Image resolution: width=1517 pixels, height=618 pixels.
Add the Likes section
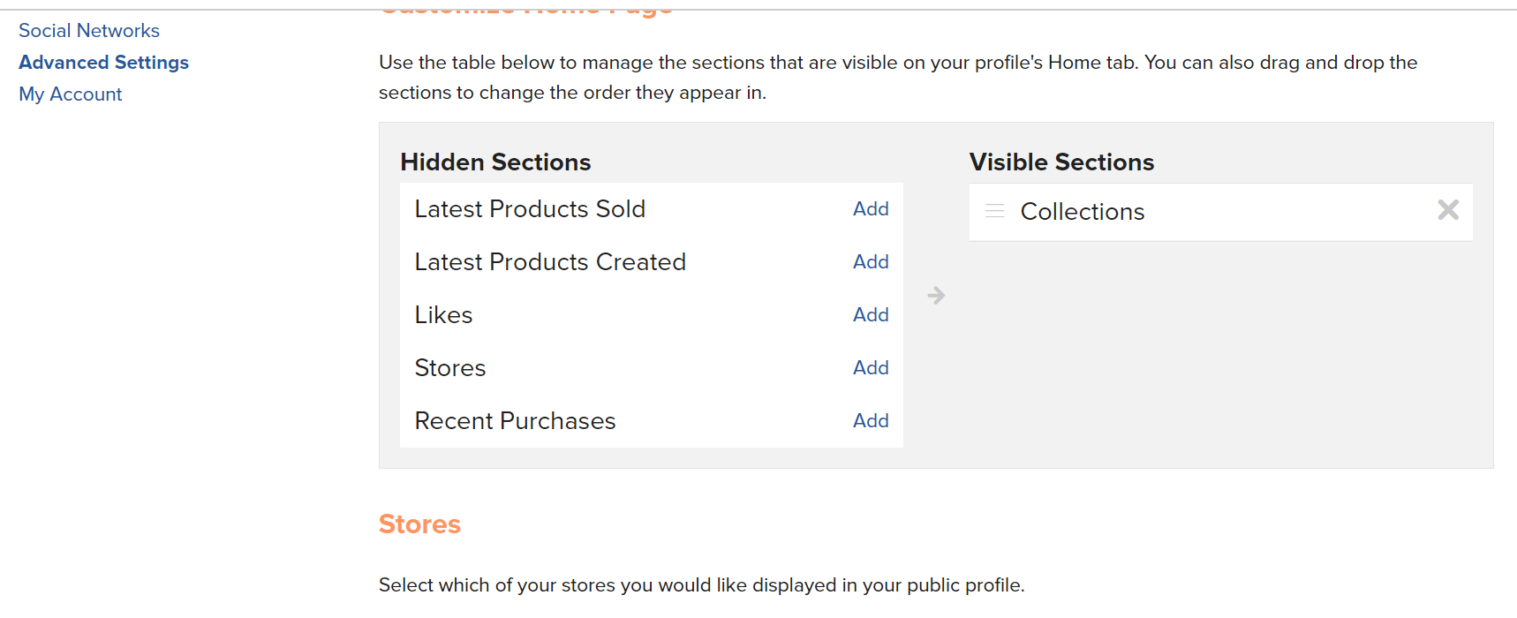(x=871, y=315)
